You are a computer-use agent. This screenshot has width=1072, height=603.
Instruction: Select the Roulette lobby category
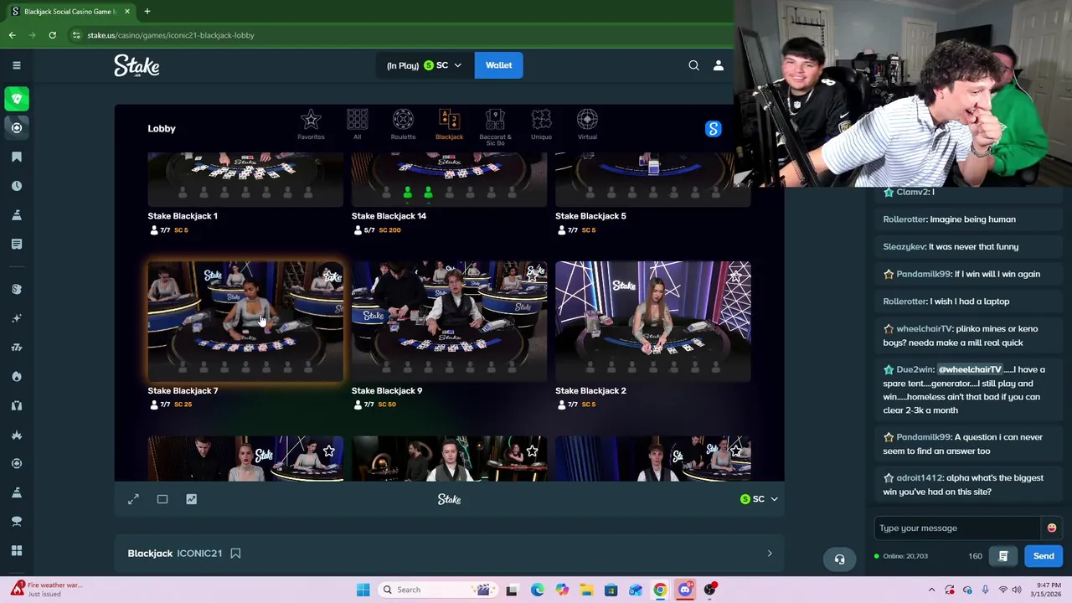(403, 126)
